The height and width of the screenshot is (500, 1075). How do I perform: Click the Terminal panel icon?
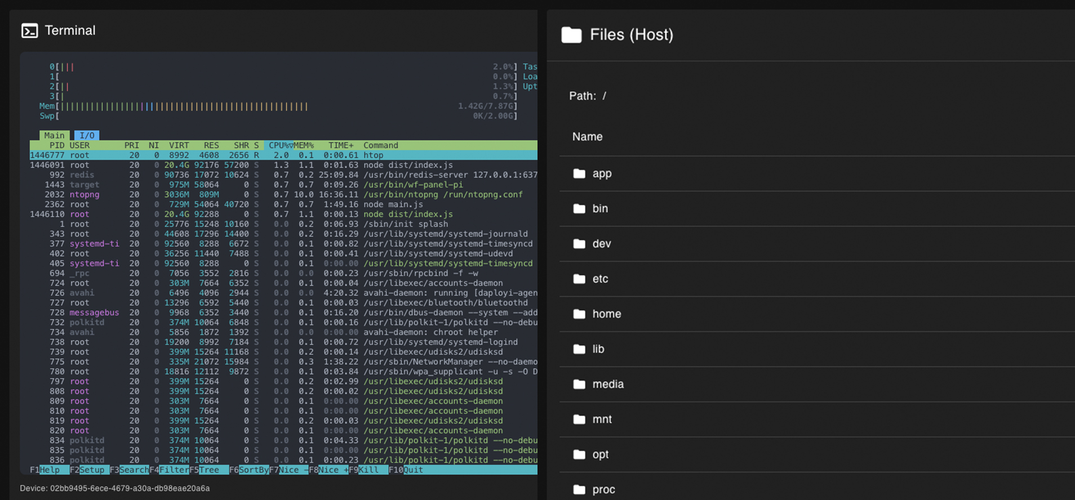click(x=29, y=30)
